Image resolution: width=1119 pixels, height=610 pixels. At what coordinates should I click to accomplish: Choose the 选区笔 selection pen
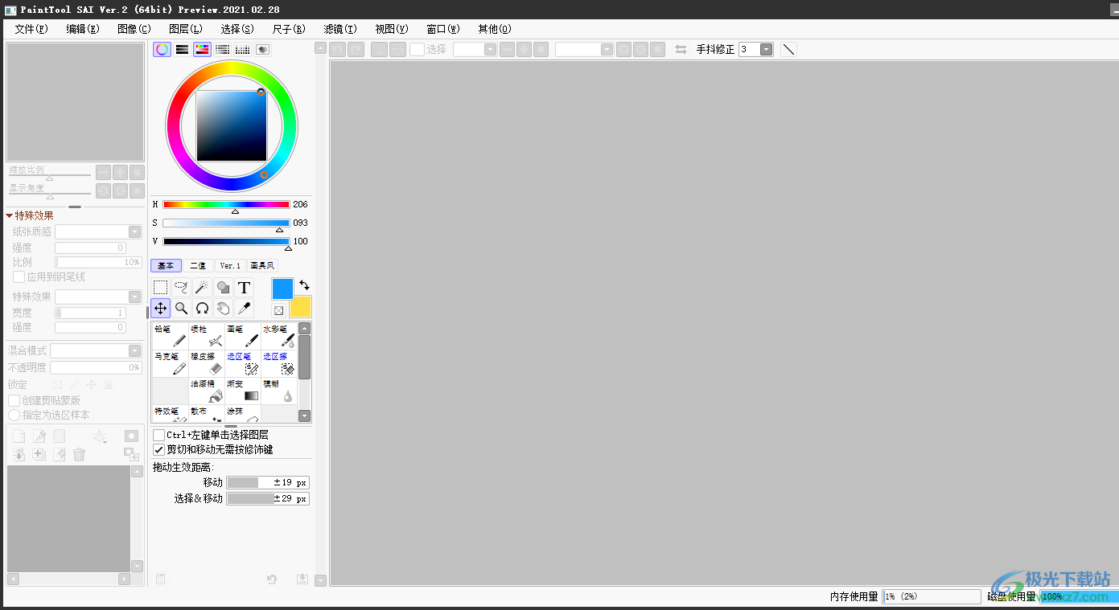[x=243, y=363]
